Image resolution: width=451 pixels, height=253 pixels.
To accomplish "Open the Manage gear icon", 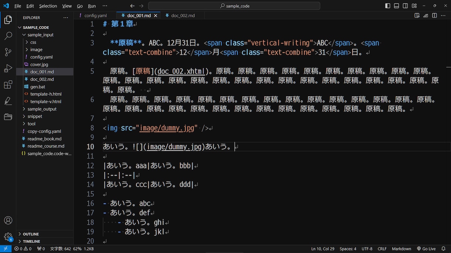I will tap(8, 236).
